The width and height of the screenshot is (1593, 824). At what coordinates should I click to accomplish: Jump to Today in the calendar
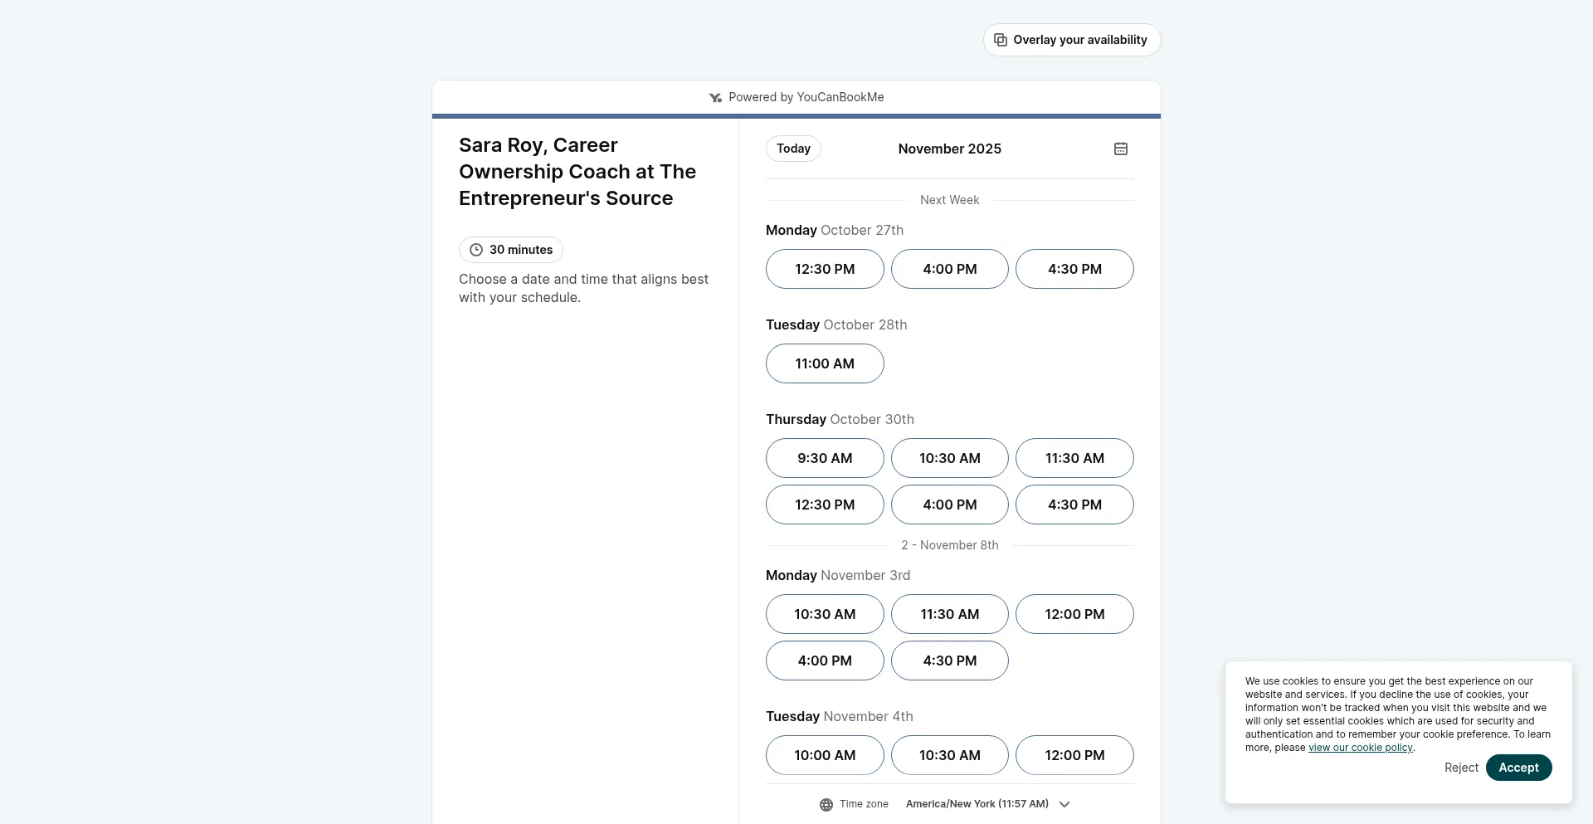(x=793, y=149)
